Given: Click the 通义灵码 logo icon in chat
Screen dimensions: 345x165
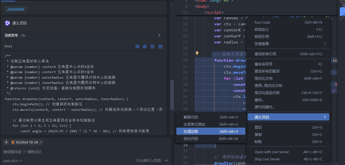Looking at the screenshot, I should tap(7, 23).
